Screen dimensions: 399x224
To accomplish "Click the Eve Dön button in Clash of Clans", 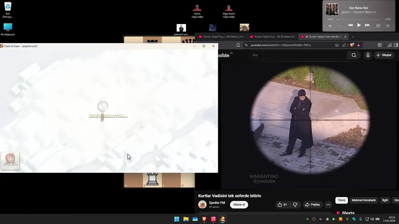I will pos(10,161).
